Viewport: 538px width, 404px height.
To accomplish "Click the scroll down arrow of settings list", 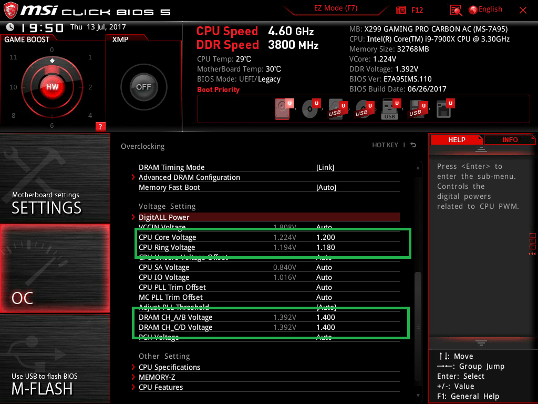I will [418, 396].
